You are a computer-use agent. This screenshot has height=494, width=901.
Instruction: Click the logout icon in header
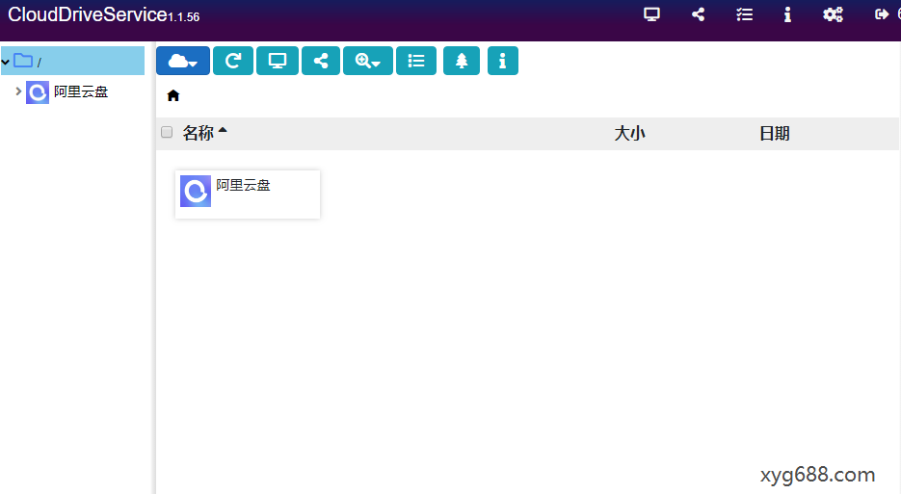[881, 14]
